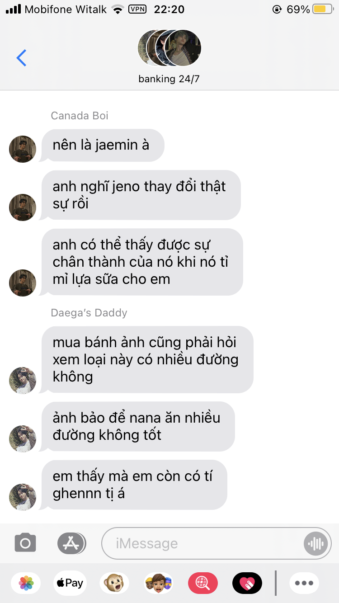This screenshot has width=339, height=603.
Task: Tap the audio record waveform icon
Action: pyautogui.click(x=316, y=543)
